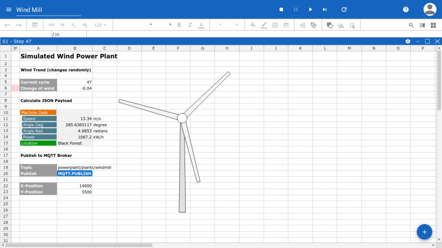Expand the 123 number format dropdown
The width and height of the screenshot is (442, 248).
100,25
